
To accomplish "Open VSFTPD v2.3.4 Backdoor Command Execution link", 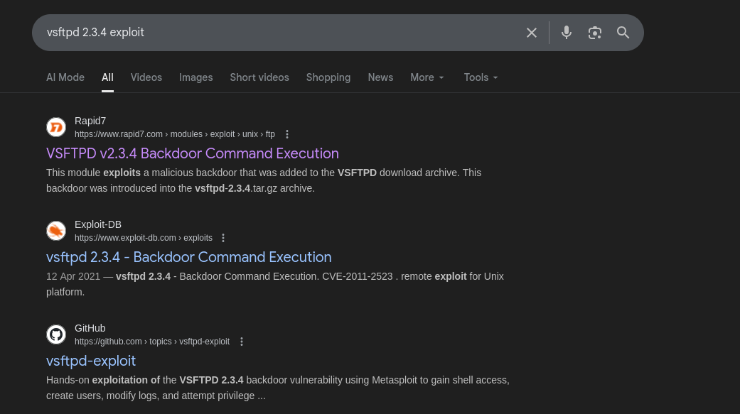I will click(193, 153).
